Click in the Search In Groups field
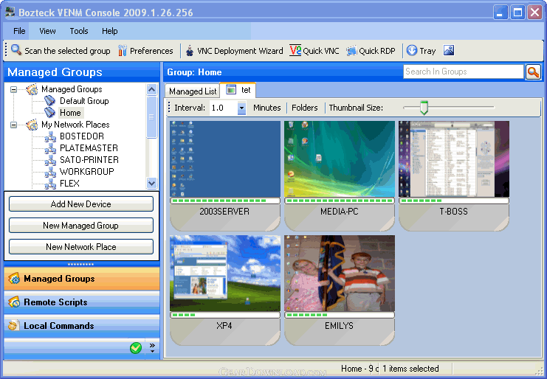Screen dimensions: 547x379 coord(464,72)
